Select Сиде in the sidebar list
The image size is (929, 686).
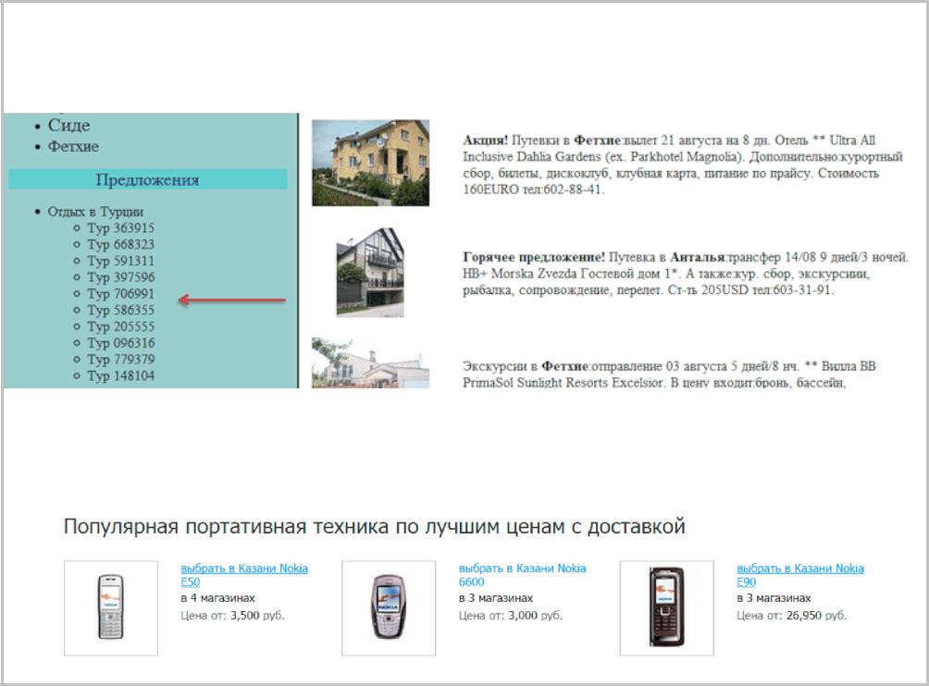69,126
